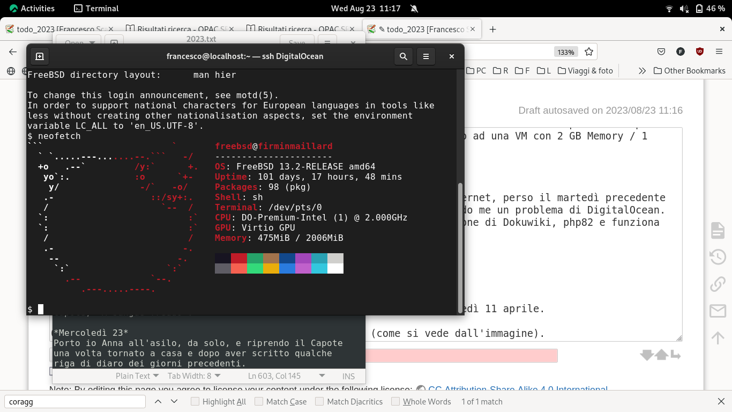
Task: Click the red swatch in neofetch palette
Action: tap(239, 258)
